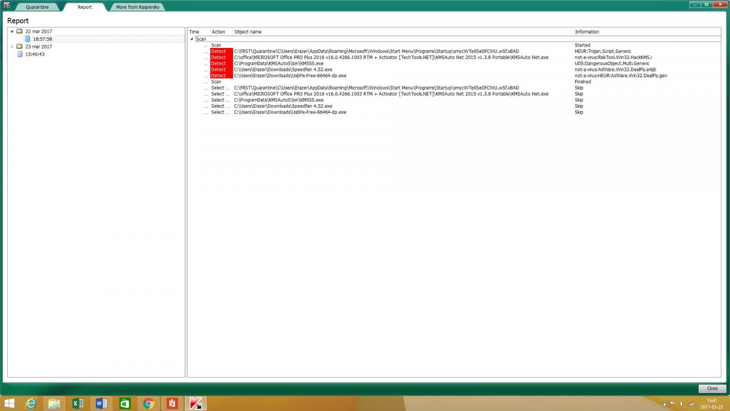
Task: Select the 23 mar 2017 folder icon
Action: pos(20,46)
